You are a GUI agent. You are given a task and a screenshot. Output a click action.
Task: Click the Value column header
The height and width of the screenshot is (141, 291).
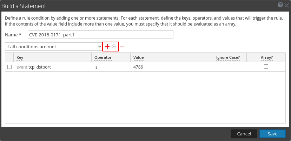click(138, 57)
